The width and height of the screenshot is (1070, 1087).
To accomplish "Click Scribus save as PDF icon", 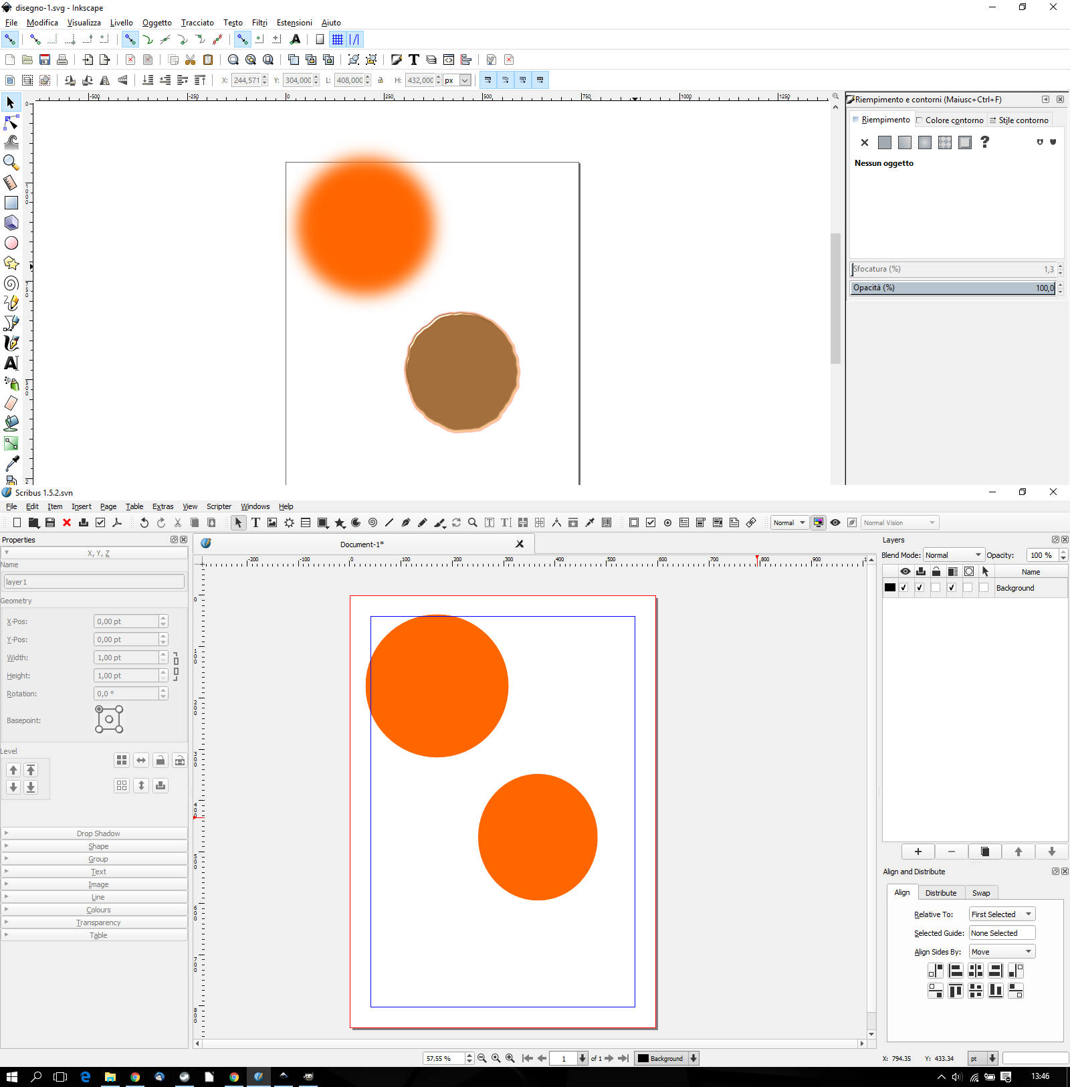I will (117, 523).
